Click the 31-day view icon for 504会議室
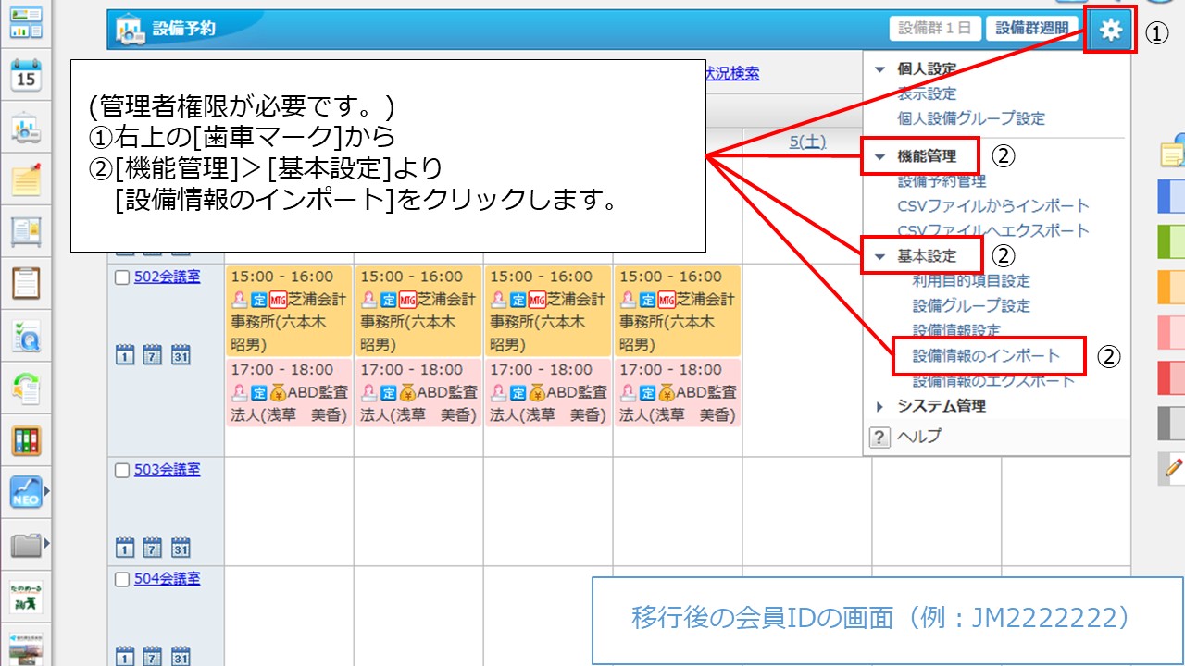Viewport: 1185px width, 666px height. click(x=181, y=657)
